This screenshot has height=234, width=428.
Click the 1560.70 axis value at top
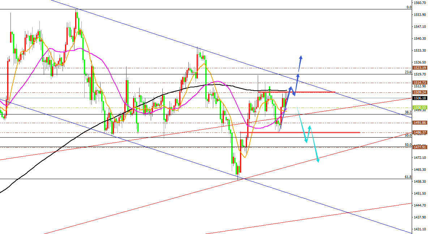420,3
